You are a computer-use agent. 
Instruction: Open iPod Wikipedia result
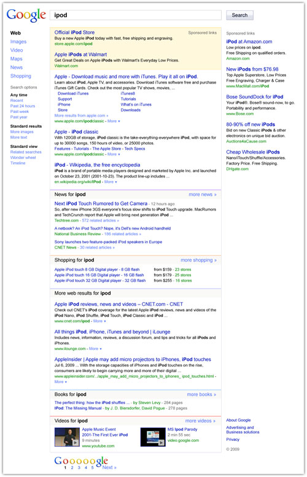(x=98, y=165)
